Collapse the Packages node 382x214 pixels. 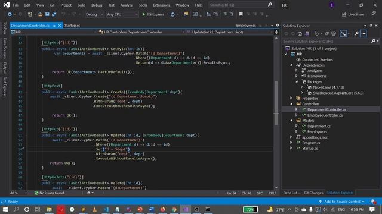point(297,82)
